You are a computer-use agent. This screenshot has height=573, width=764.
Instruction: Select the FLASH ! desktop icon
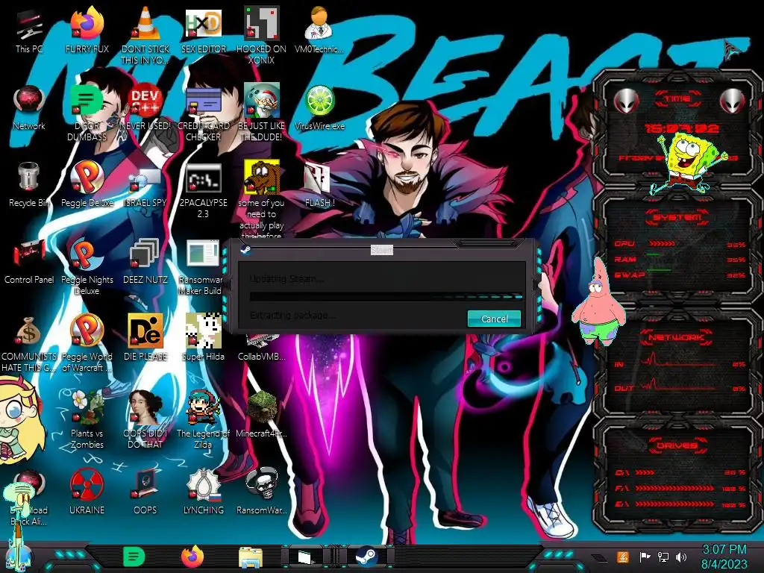[319, 184]
